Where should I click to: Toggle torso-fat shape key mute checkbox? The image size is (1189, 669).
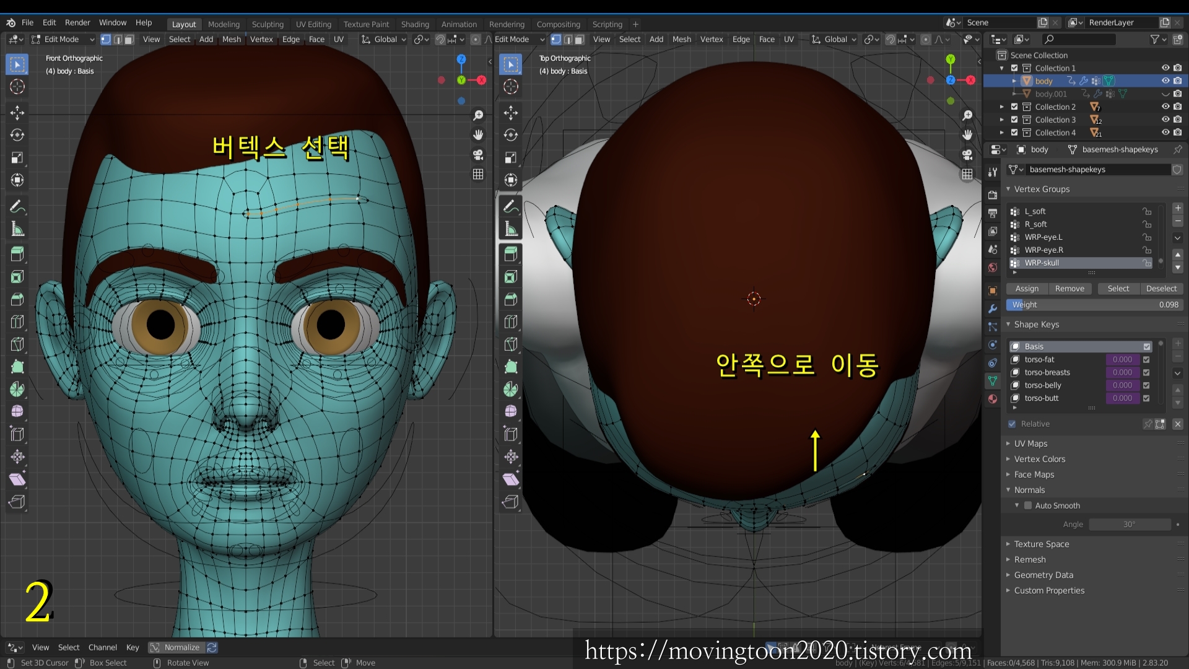tap(1146, 360)
